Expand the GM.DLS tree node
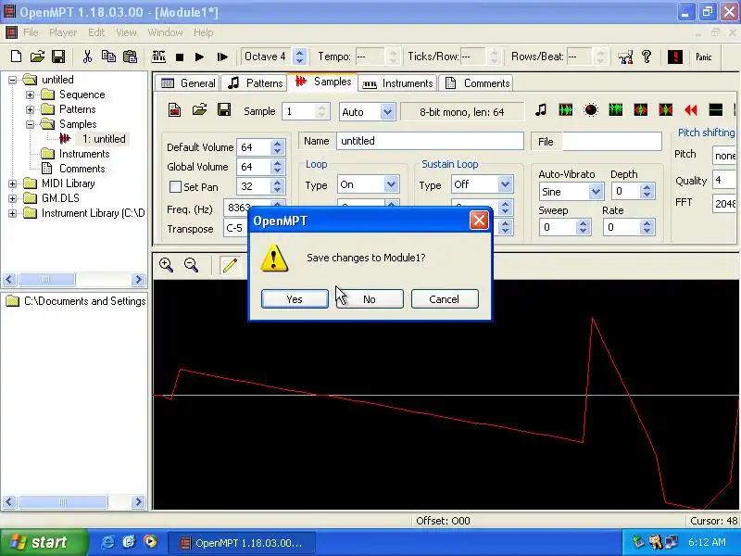The width and height of the screenshot is (741, 556). (13, 198)
